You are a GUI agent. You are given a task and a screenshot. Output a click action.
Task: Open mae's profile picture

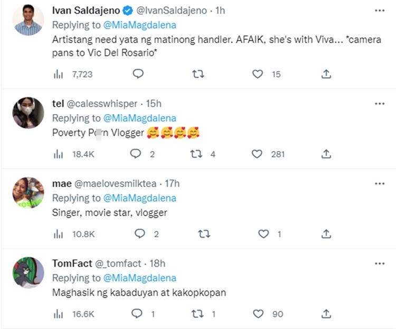28,193
